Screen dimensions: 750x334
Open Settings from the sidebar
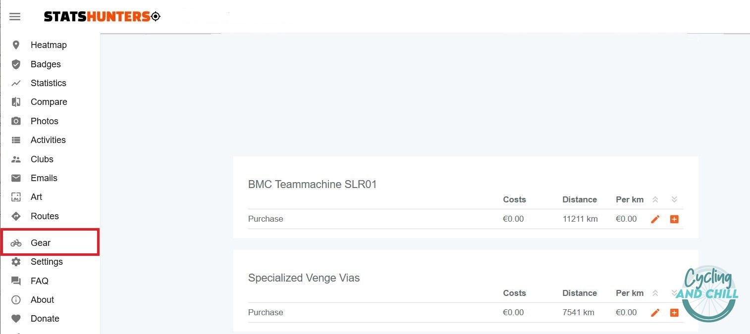point(47,262)
